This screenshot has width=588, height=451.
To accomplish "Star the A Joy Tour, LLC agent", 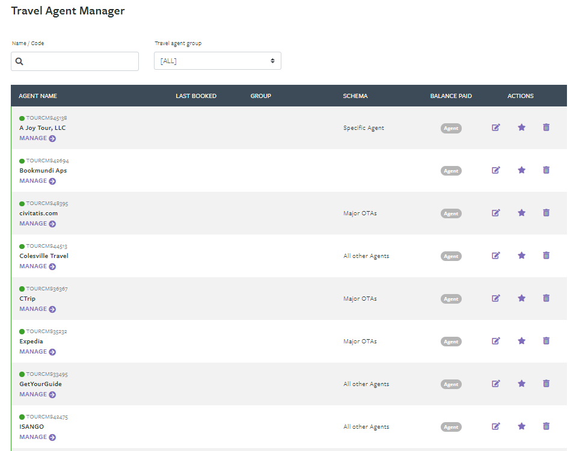I will click(x=521, y=127).
